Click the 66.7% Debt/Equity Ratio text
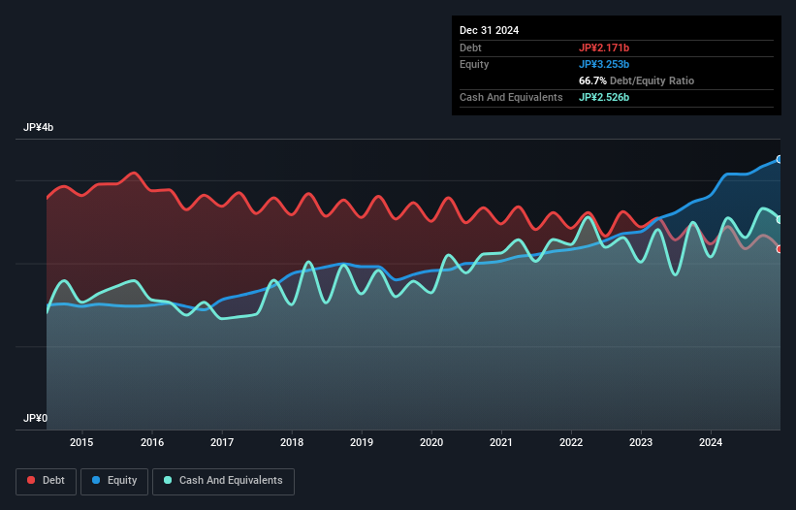This screenshot has height=510, width=796. (636, 80)
